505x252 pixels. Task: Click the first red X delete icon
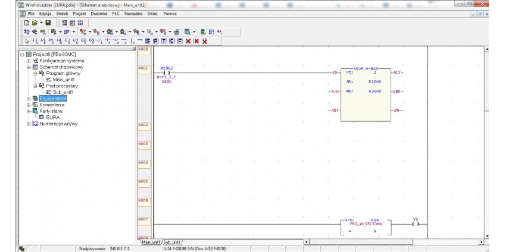click(188, 42)
